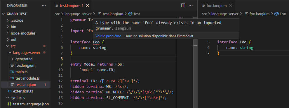Expand the bin folder
This screenshot has height=108, width=289.
click(8, 27)
